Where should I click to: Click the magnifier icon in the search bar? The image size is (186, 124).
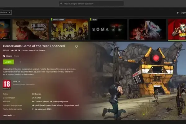[61, 4]
